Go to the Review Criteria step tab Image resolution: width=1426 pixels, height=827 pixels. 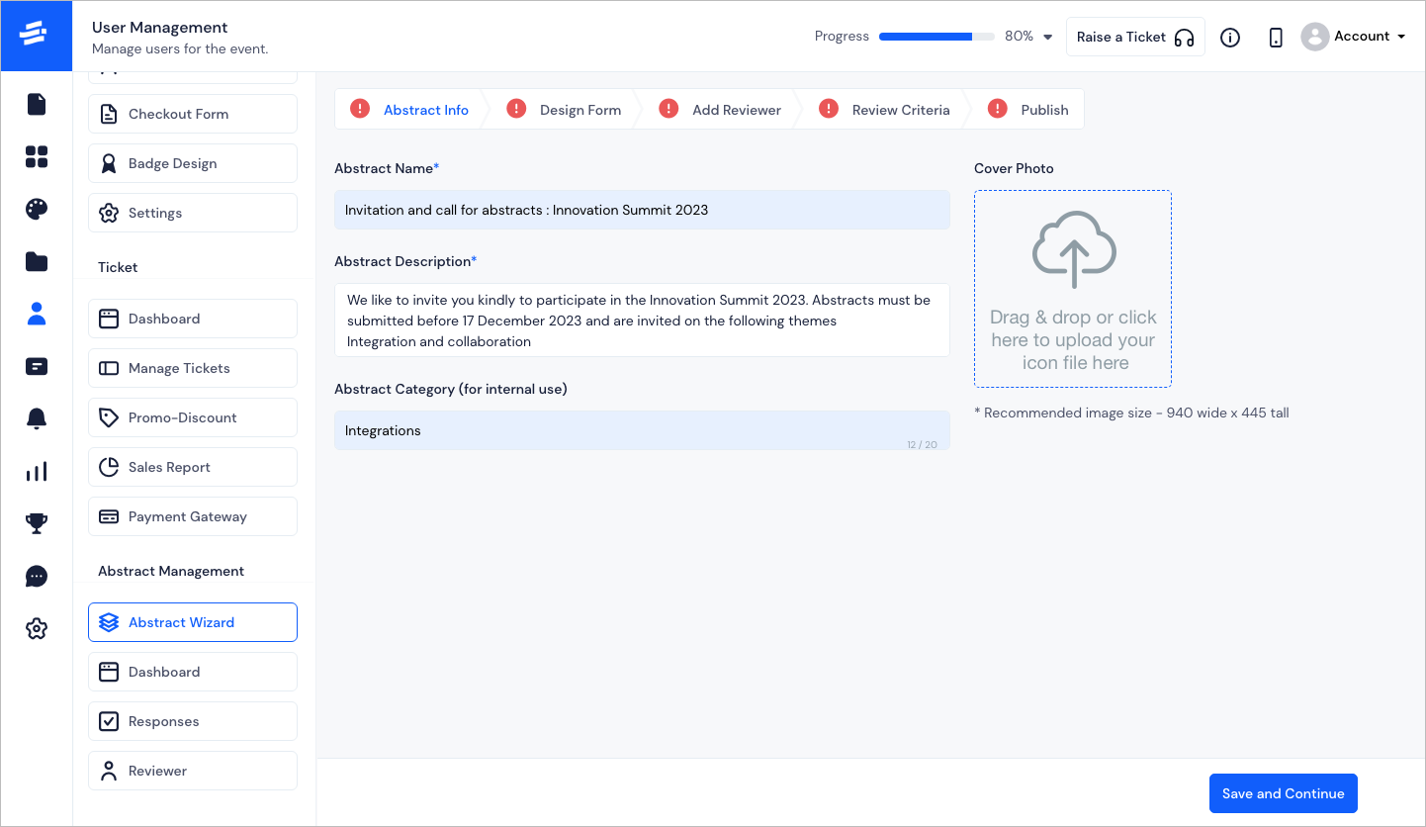coord(901,110)
